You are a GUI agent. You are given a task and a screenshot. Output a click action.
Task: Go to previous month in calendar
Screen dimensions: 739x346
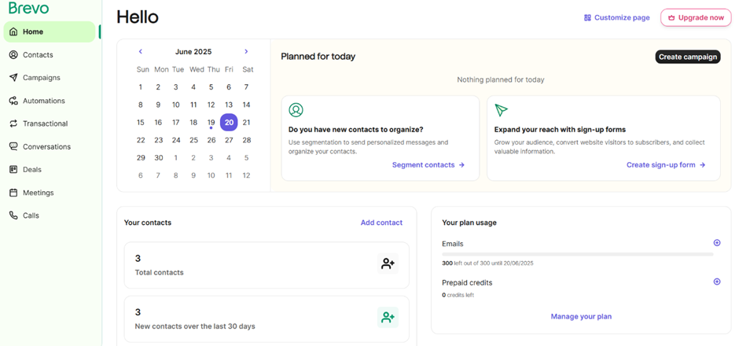pyautogui.click(x=141, y=52)
